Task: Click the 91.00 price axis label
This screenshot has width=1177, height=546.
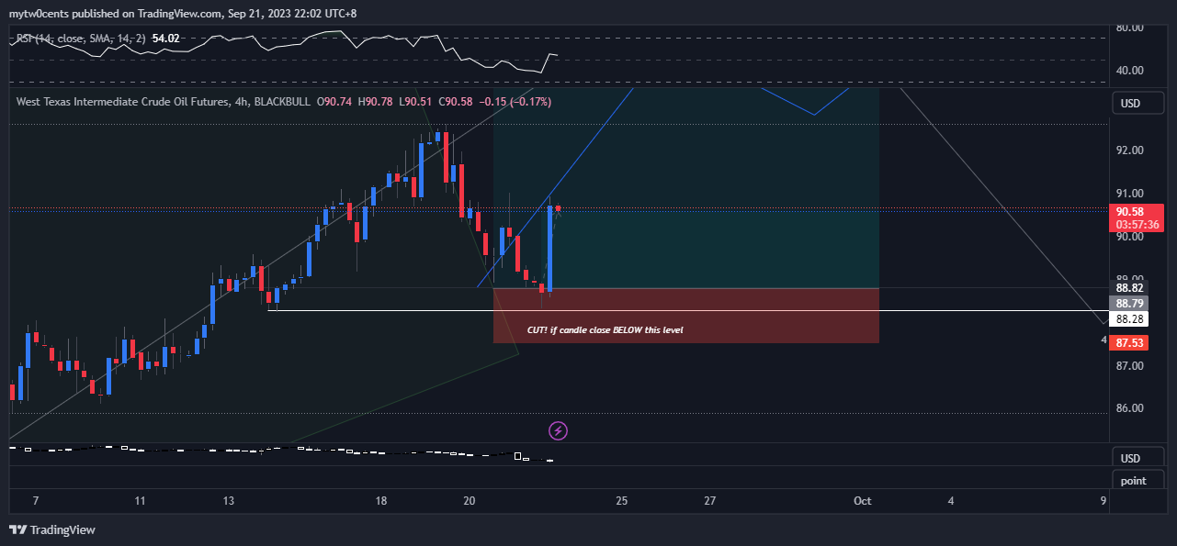Action: tap(1129, 194)
